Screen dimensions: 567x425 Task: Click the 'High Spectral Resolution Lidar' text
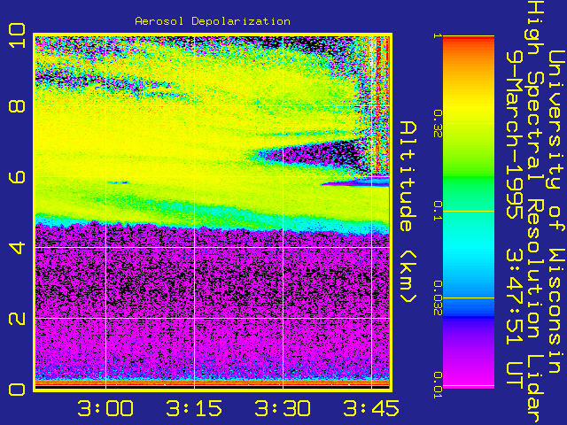[535, 212]
